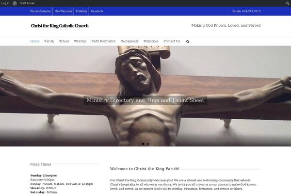Click the parish phone number 574.272.3113
Screen dimensions: 291x194
point(251,11)
